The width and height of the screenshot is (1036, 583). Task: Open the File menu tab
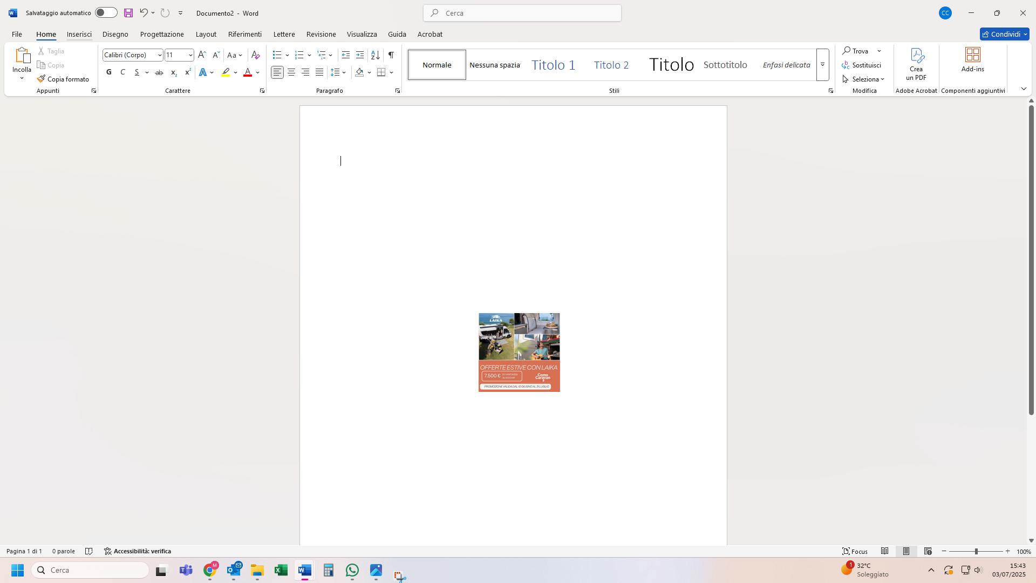point(17,34)
